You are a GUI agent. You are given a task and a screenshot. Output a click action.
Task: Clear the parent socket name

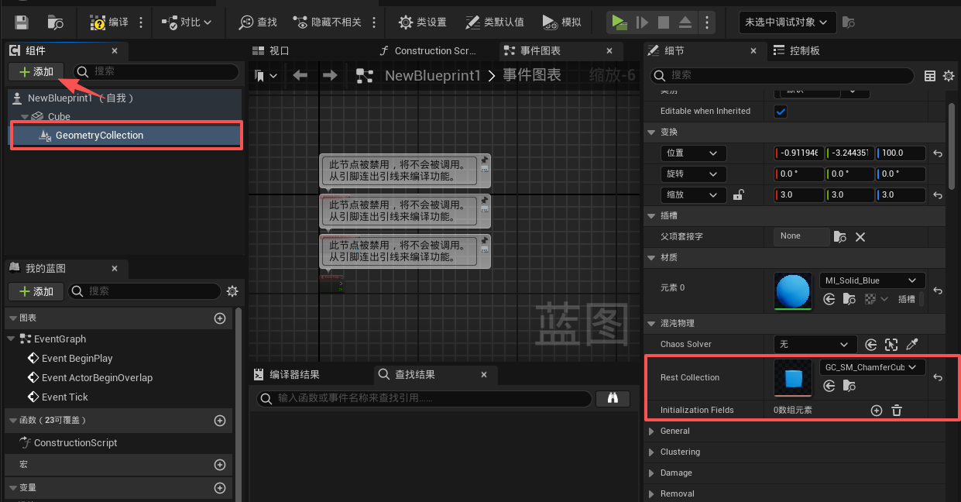coord(860,236)
